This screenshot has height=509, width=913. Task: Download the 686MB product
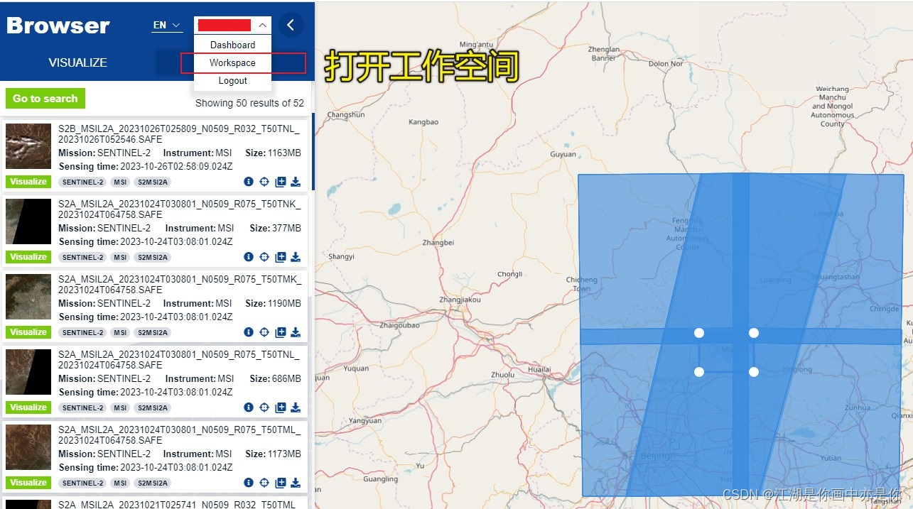pyautogui.click(x=296, y=407)
